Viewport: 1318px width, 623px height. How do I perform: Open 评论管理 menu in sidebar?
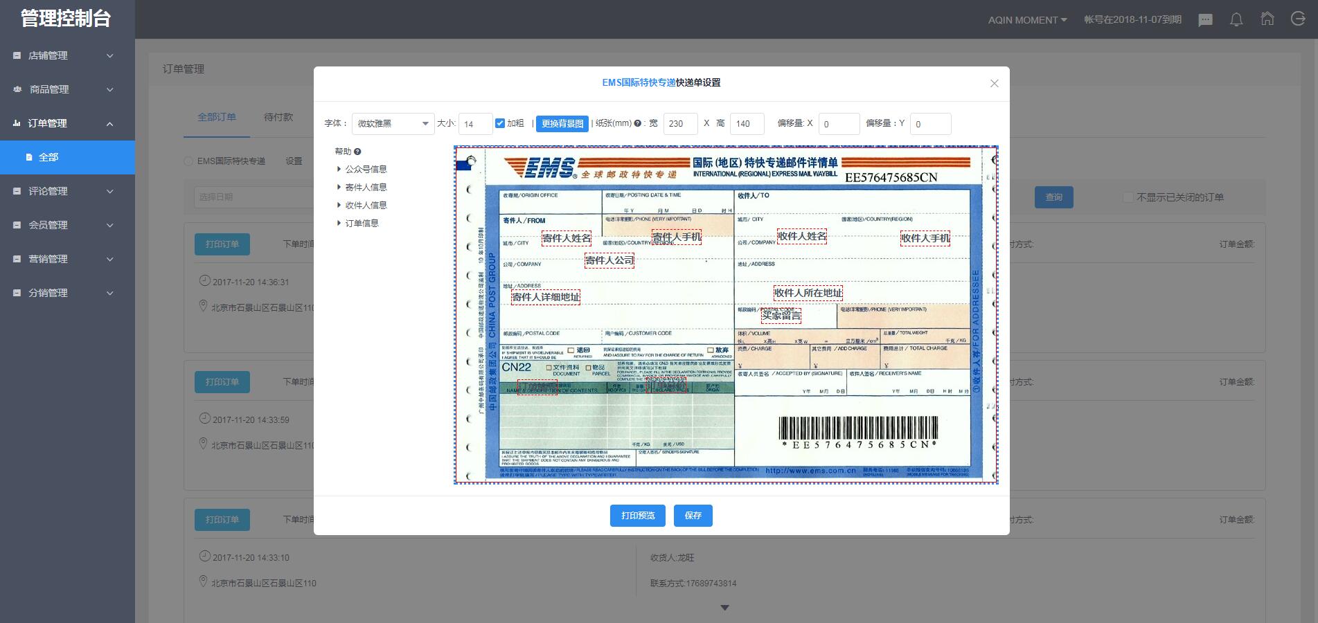pos(67,191)
